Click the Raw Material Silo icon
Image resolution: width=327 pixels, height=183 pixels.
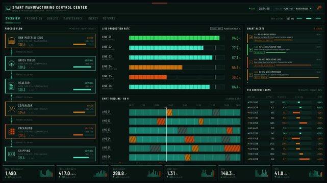click(x=11, y=41)
